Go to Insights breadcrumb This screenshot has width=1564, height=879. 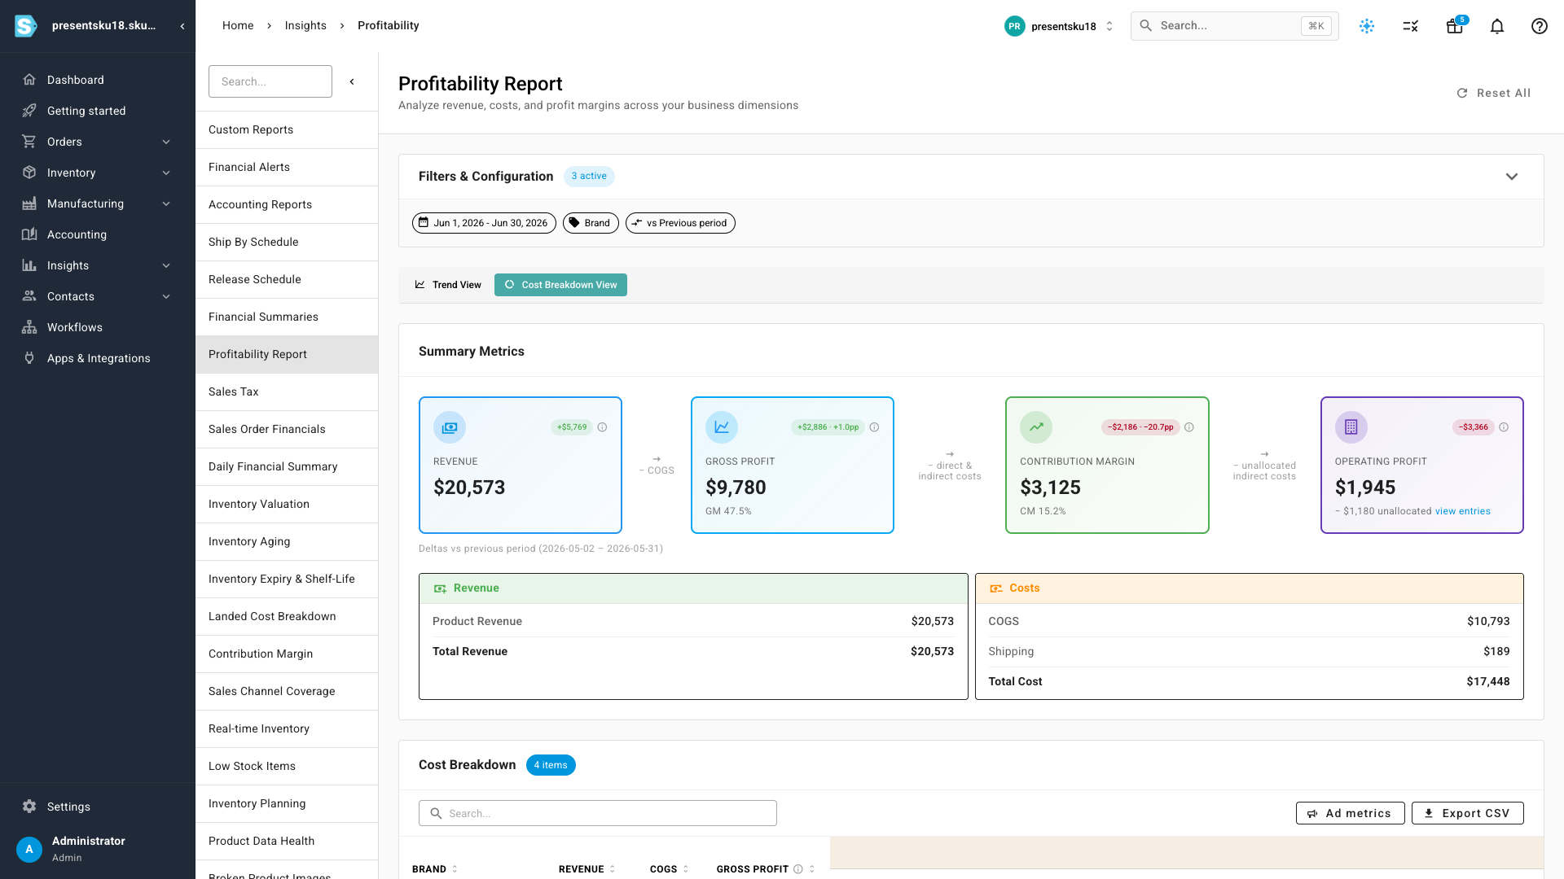[305, 26]
